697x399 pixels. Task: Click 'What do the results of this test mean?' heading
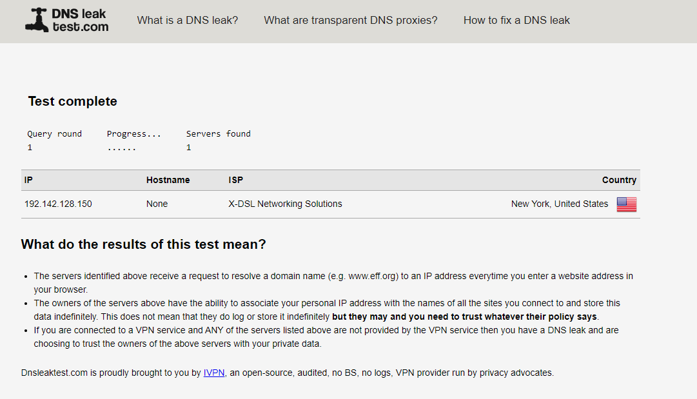tap(143, 244)
